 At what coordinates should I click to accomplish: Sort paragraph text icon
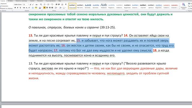(62, 4)
